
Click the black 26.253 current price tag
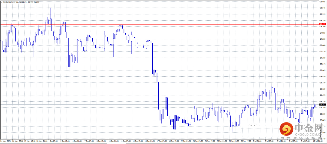[x=323, y=105]
